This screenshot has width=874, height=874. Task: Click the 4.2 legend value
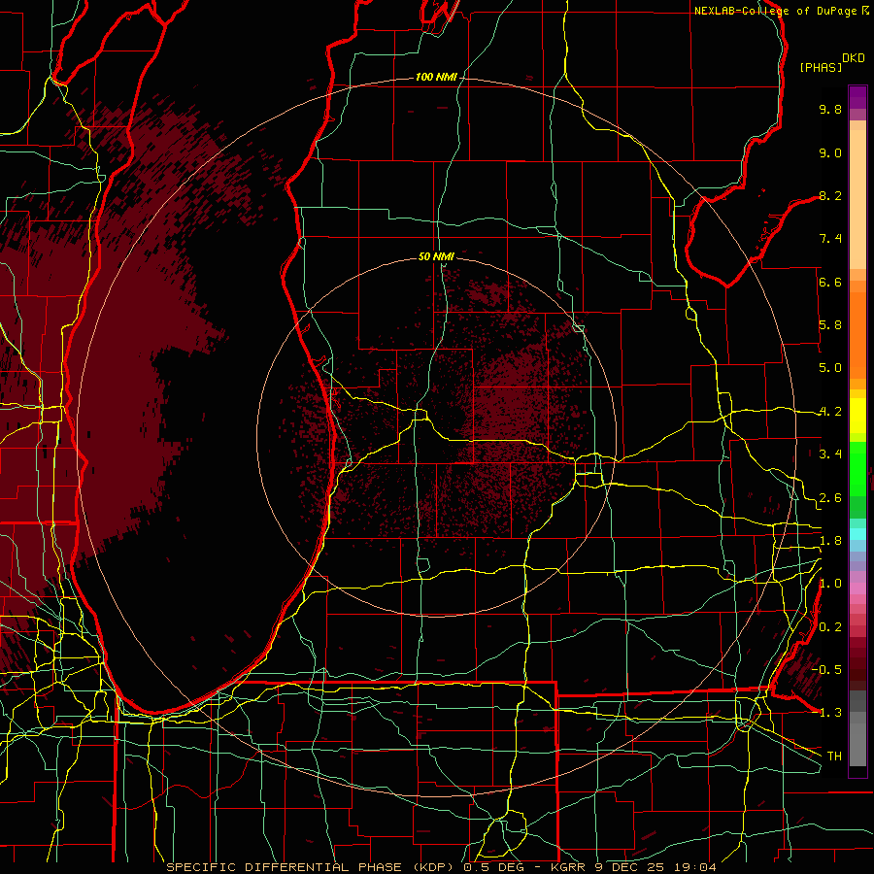(830, 412)
